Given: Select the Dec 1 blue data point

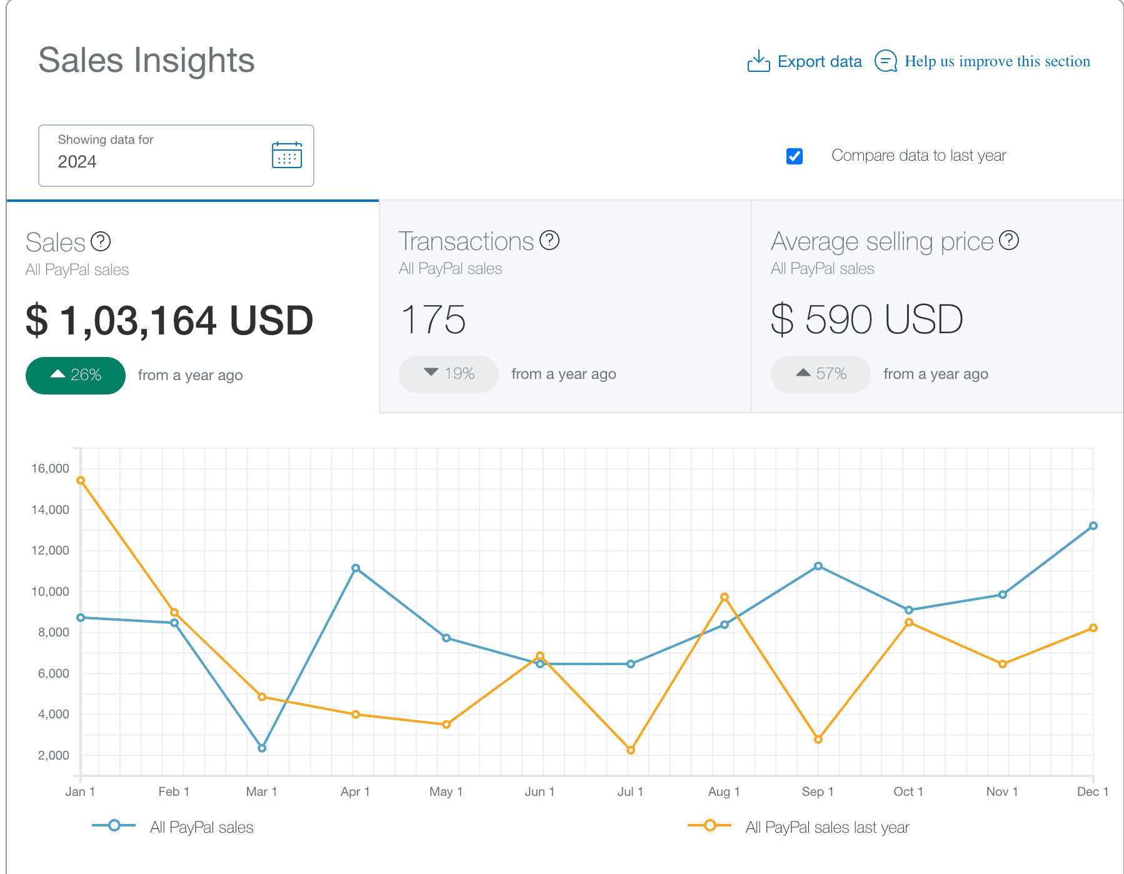Looking at the screenshot, I should (x=1092, y=525).
